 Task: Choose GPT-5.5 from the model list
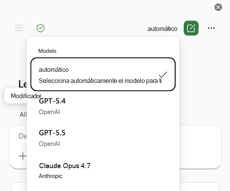(x=103, y=138)
